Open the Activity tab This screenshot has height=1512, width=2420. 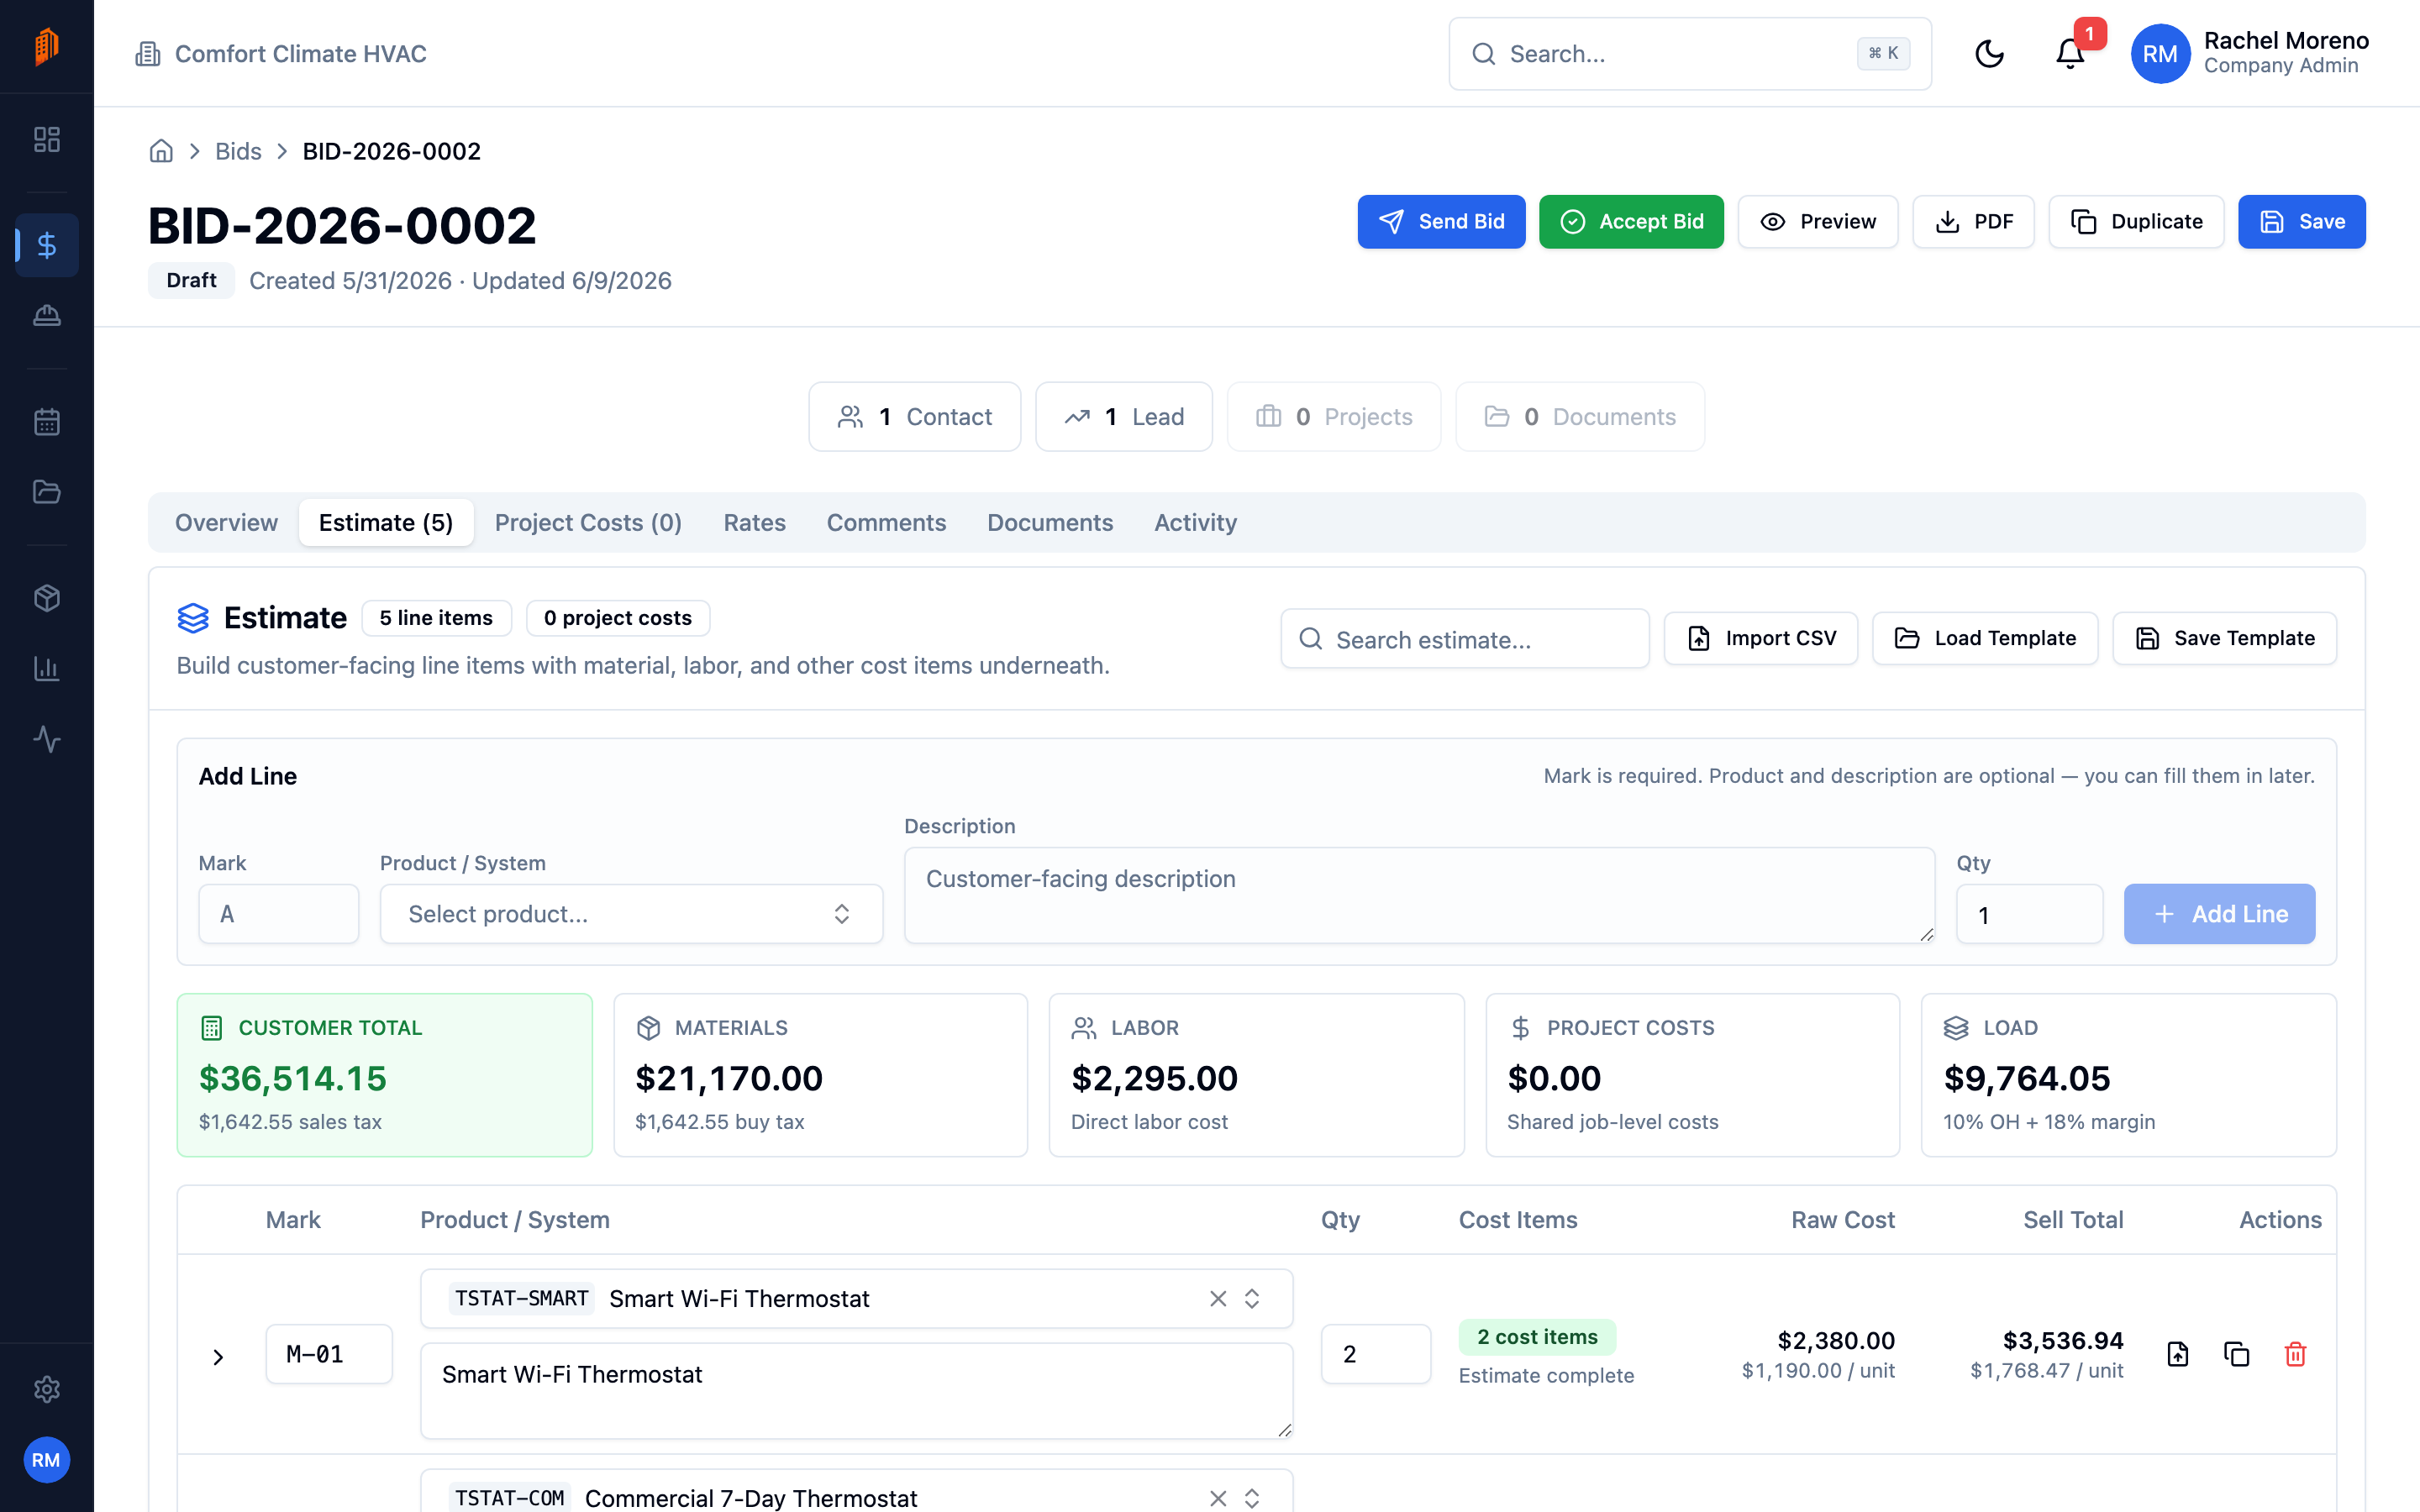click(x=1195, y=522)
